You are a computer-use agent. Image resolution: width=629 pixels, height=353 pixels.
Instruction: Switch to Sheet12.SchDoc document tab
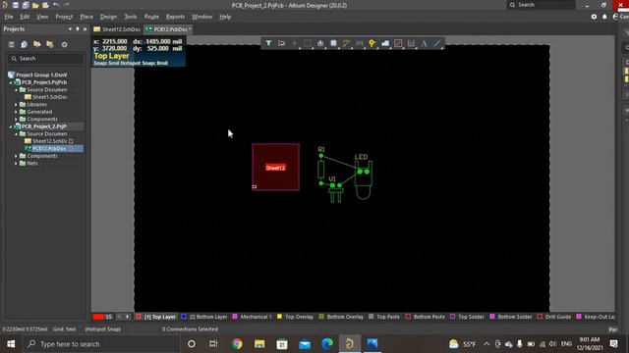117,29
